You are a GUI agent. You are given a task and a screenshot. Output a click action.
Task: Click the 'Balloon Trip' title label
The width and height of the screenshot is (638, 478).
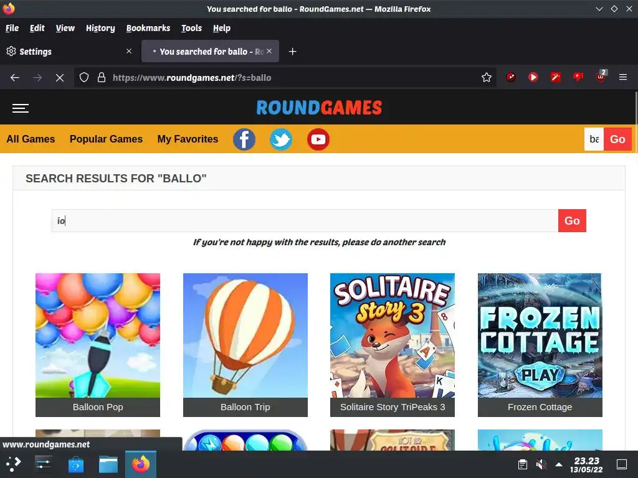245,407
